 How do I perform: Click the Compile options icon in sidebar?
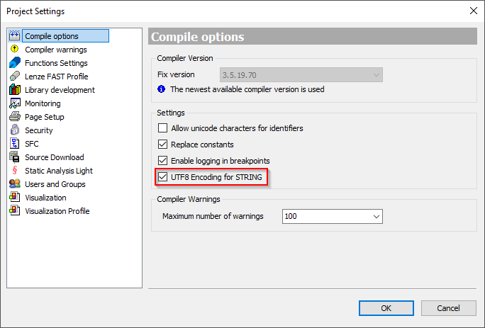click(x=15, y=36)
